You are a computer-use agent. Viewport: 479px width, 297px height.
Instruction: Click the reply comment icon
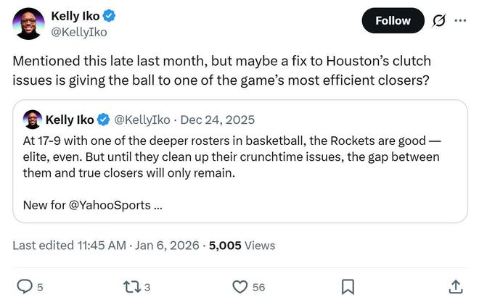pyautogui.click(x=25, y=287)
